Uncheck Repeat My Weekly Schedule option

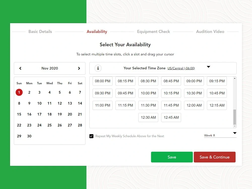91,136
